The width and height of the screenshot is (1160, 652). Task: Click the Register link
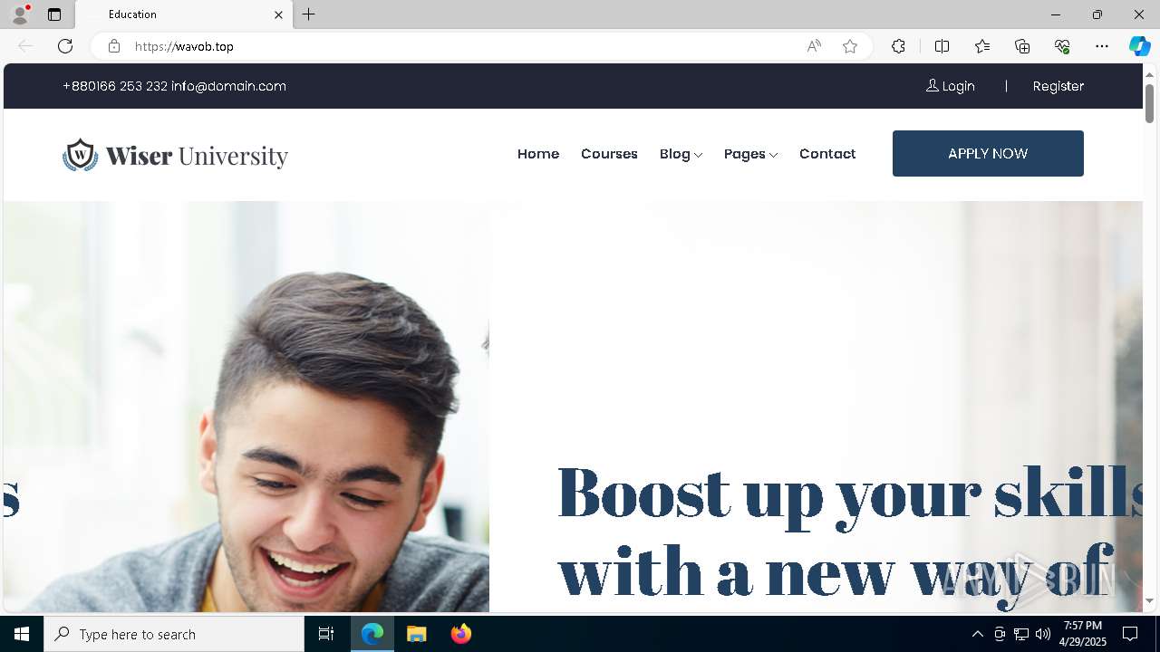(x=1058, y=86)
